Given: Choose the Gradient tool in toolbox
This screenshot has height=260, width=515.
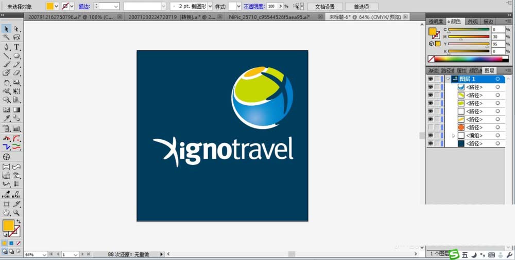Looking at the screenshot, I should (16, 110).
